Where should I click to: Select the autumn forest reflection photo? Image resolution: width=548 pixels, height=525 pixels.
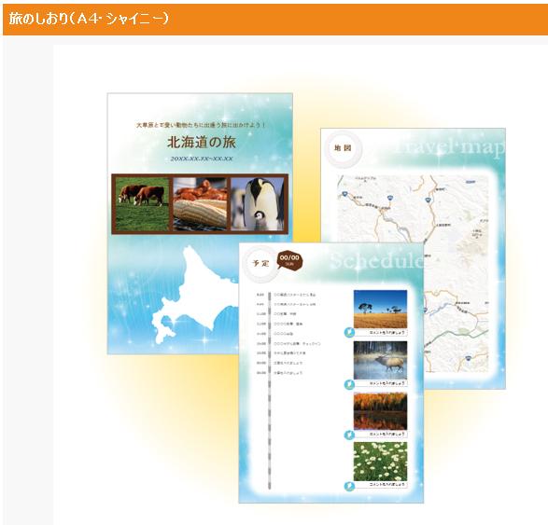(380, 411)
